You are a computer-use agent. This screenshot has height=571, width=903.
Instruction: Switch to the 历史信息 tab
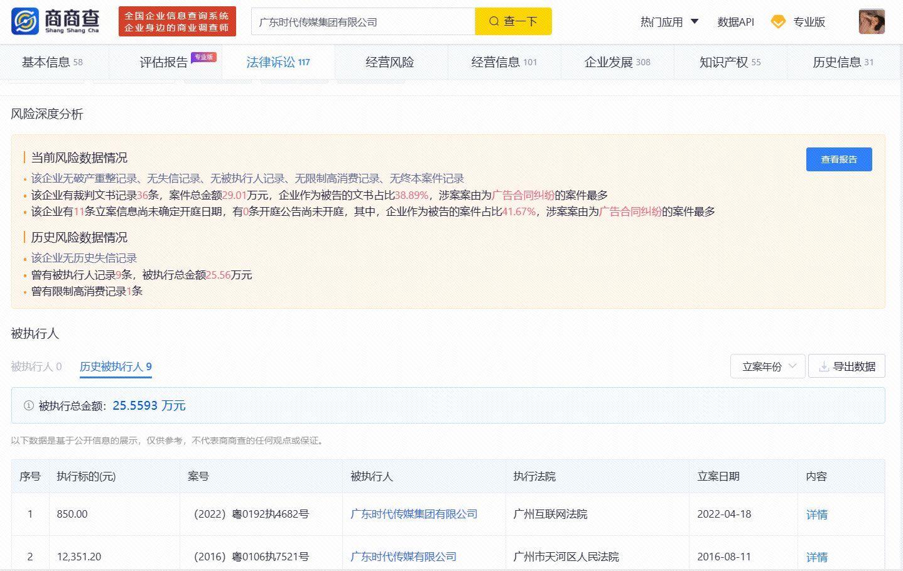(x=843, y=62)
